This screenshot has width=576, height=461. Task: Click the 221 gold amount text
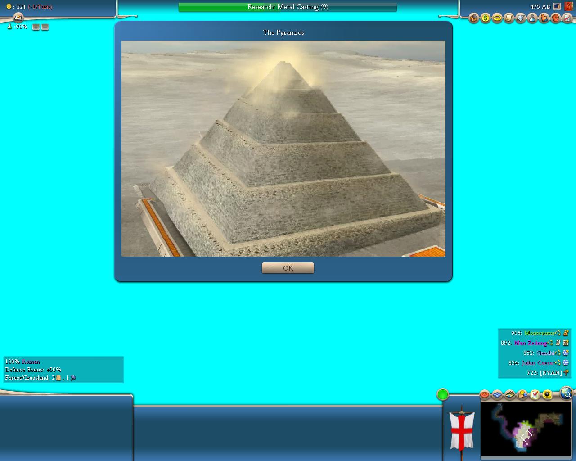click(21, 7)
